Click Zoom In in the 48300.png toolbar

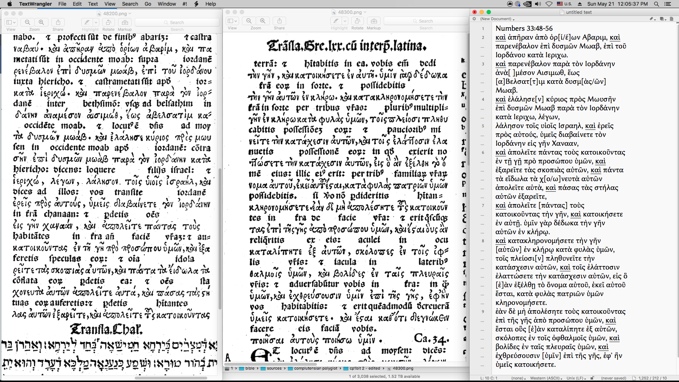tap(262, 21)
